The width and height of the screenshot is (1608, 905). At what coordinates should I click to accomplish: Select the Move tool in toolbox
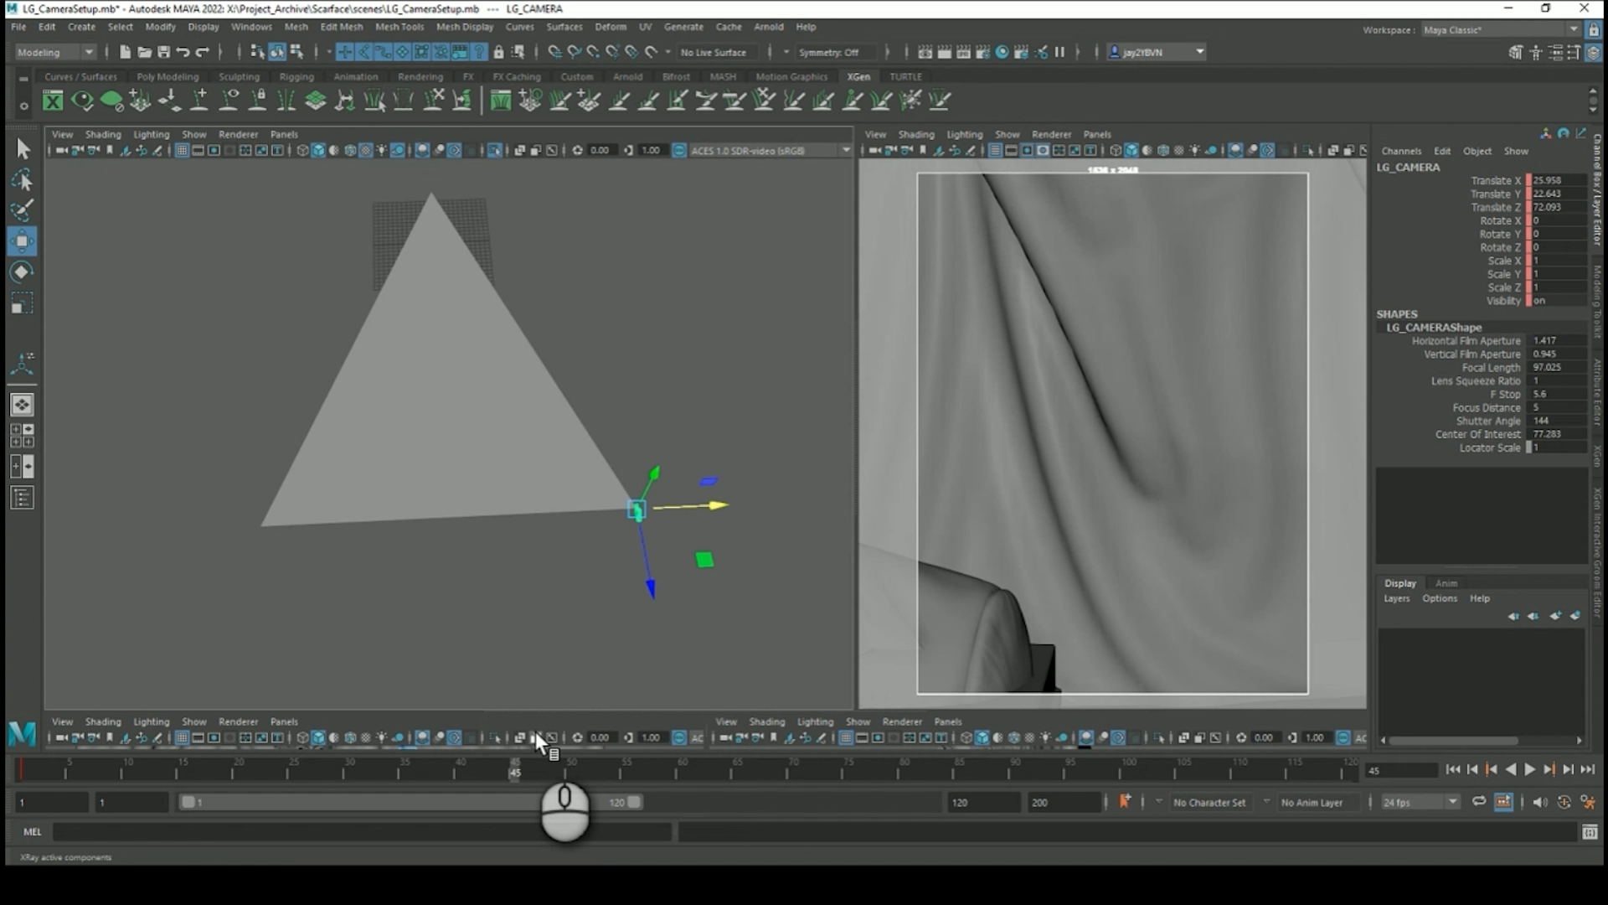(22, 241)
